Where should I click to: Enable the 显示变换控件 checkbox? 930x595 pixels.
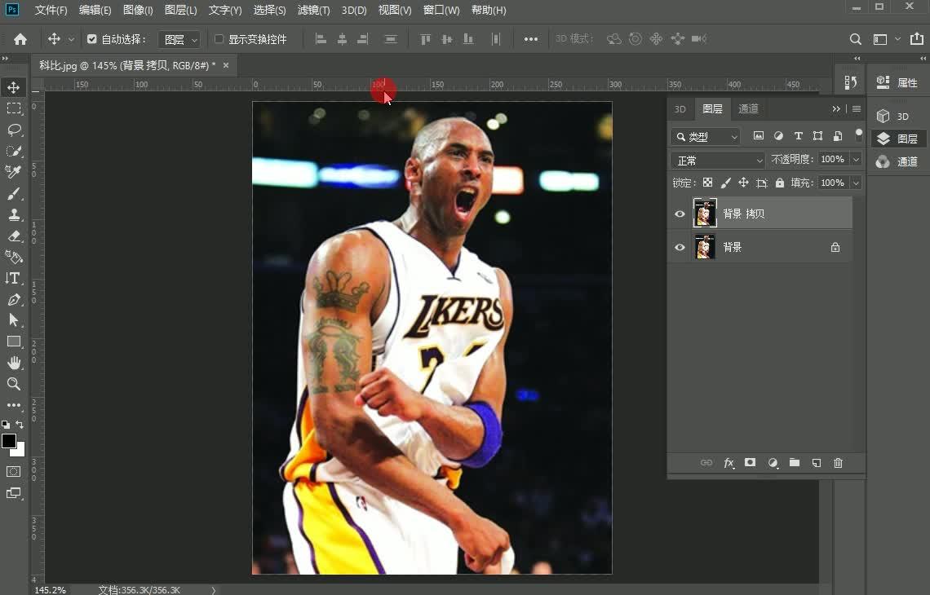click(x=219, y=39)
